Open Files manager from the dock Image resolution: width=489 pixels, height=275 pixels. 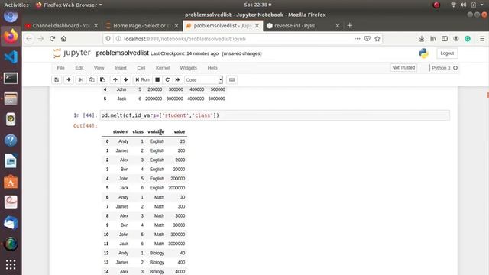(11, 99)
